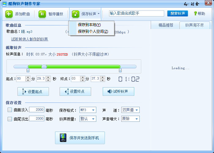This screenshot has width=214, height=153.
Task: Click the 添加歌曲 toolbar label
Action: (x=23, y=14)
